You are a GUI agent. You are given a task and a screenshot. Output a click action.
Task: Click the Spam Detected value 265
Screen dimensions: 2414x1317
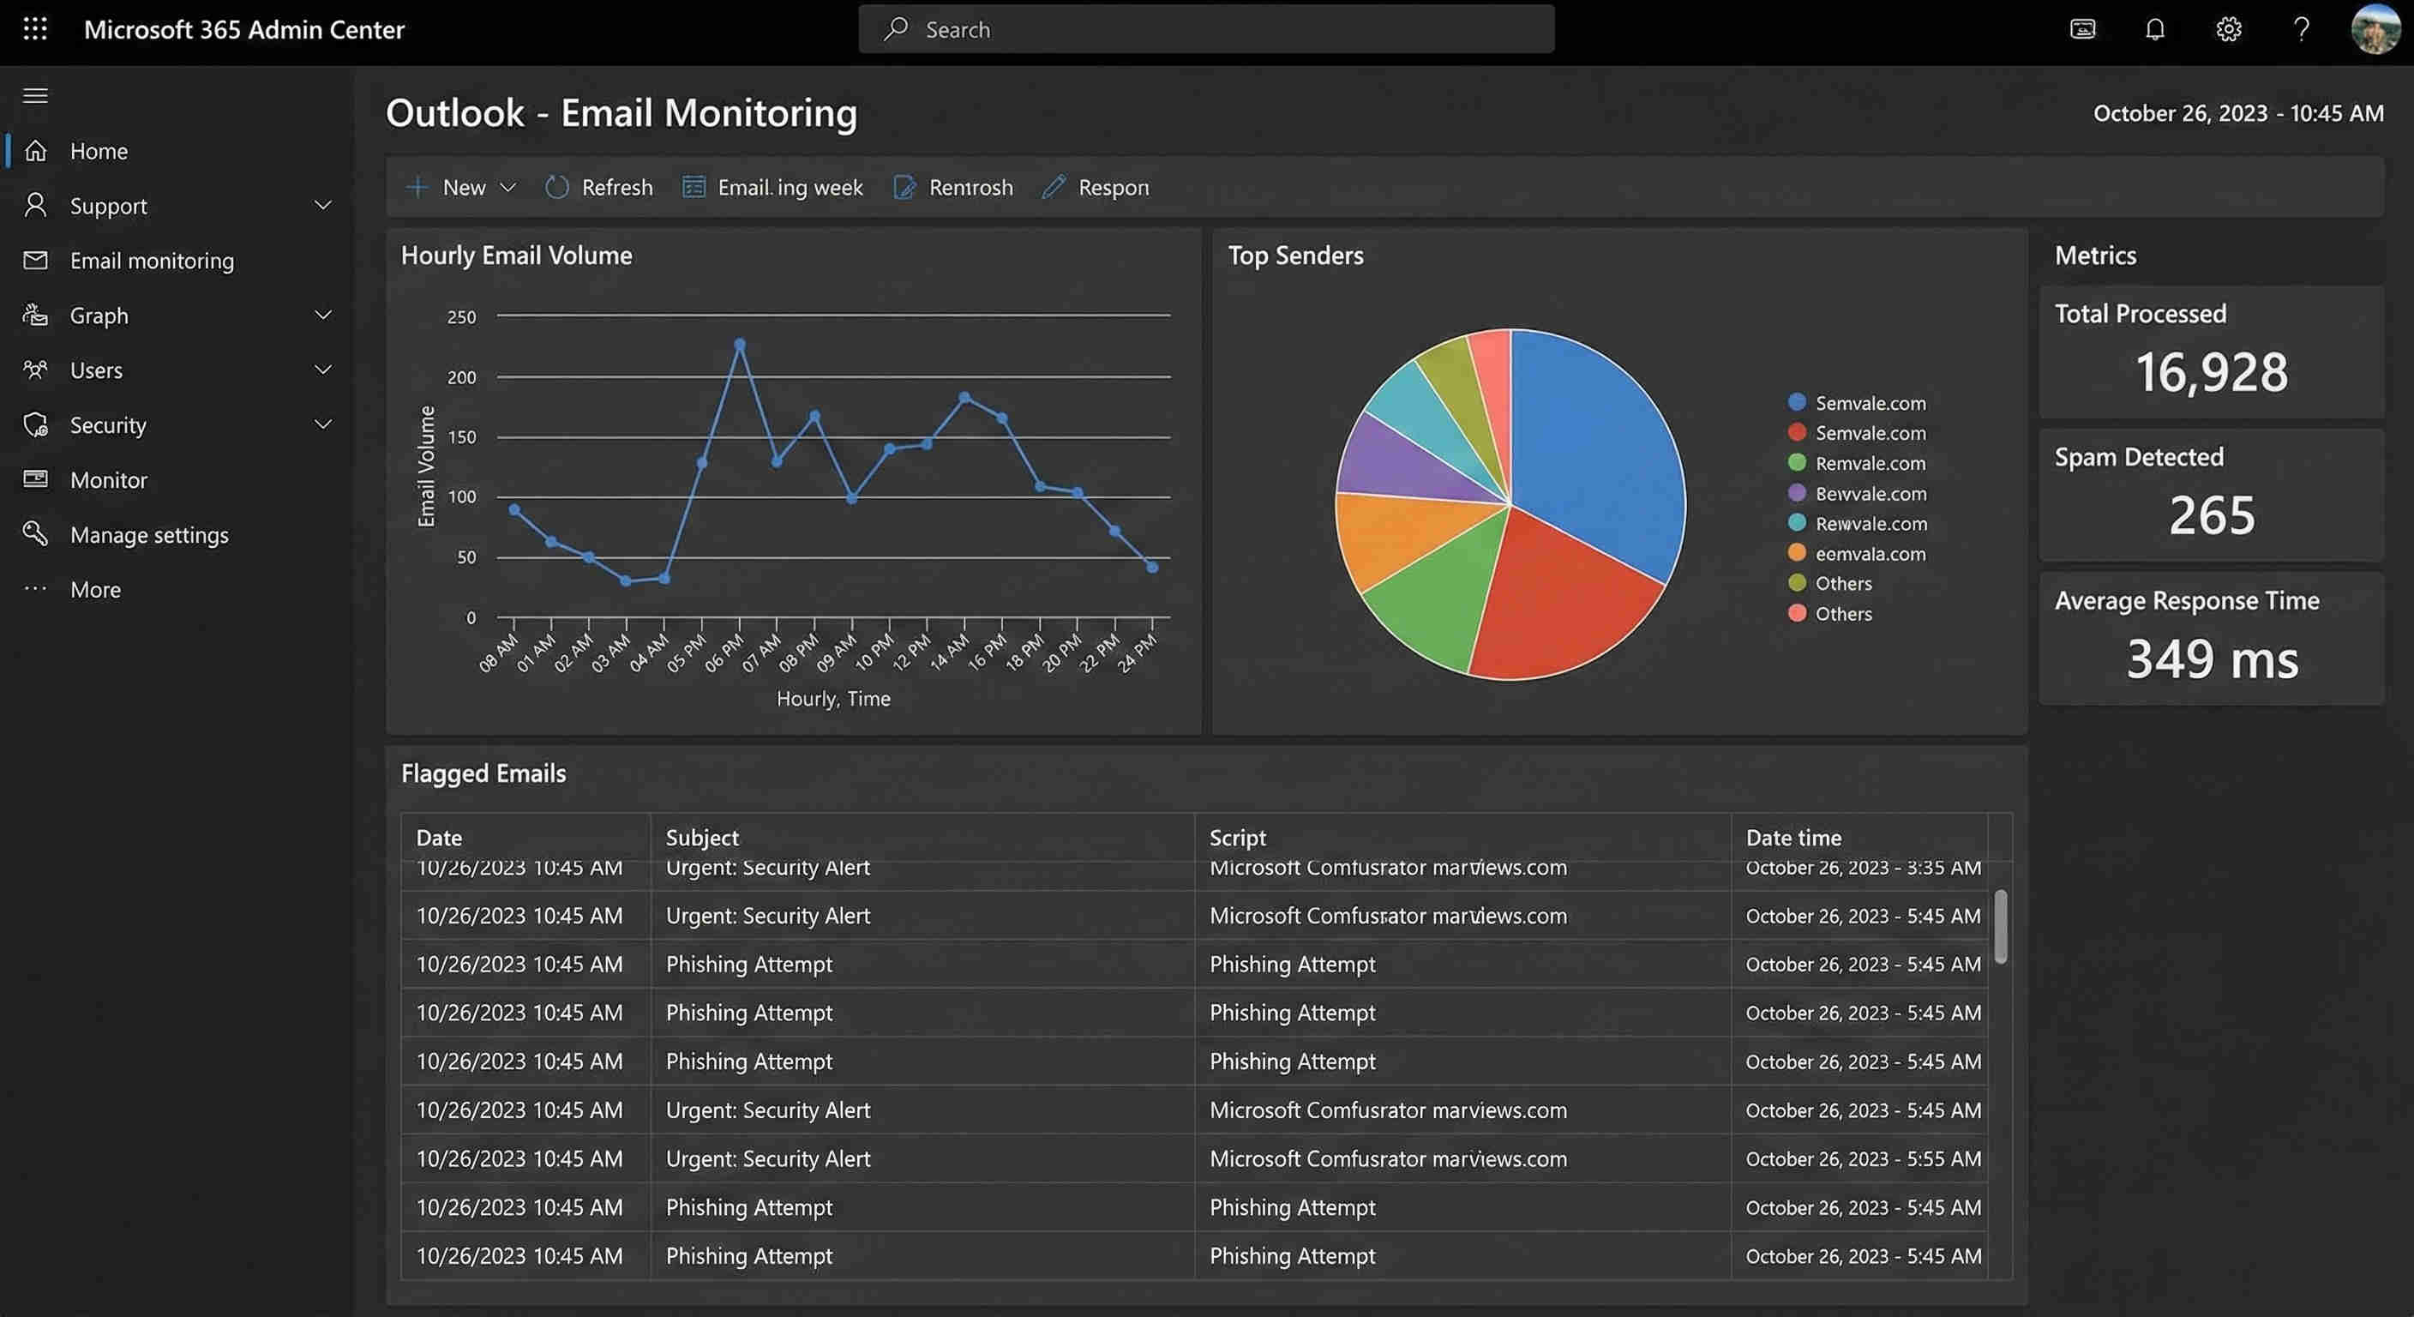(2212, 514)
